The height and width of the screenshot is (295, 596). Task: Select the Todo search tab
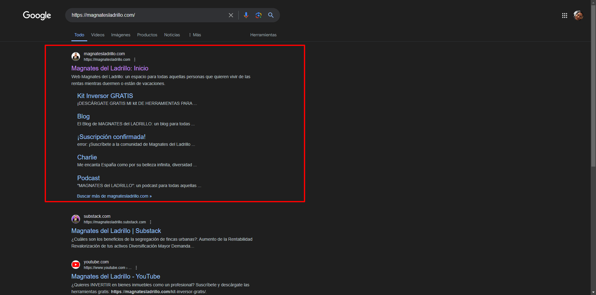click(79, 35)
